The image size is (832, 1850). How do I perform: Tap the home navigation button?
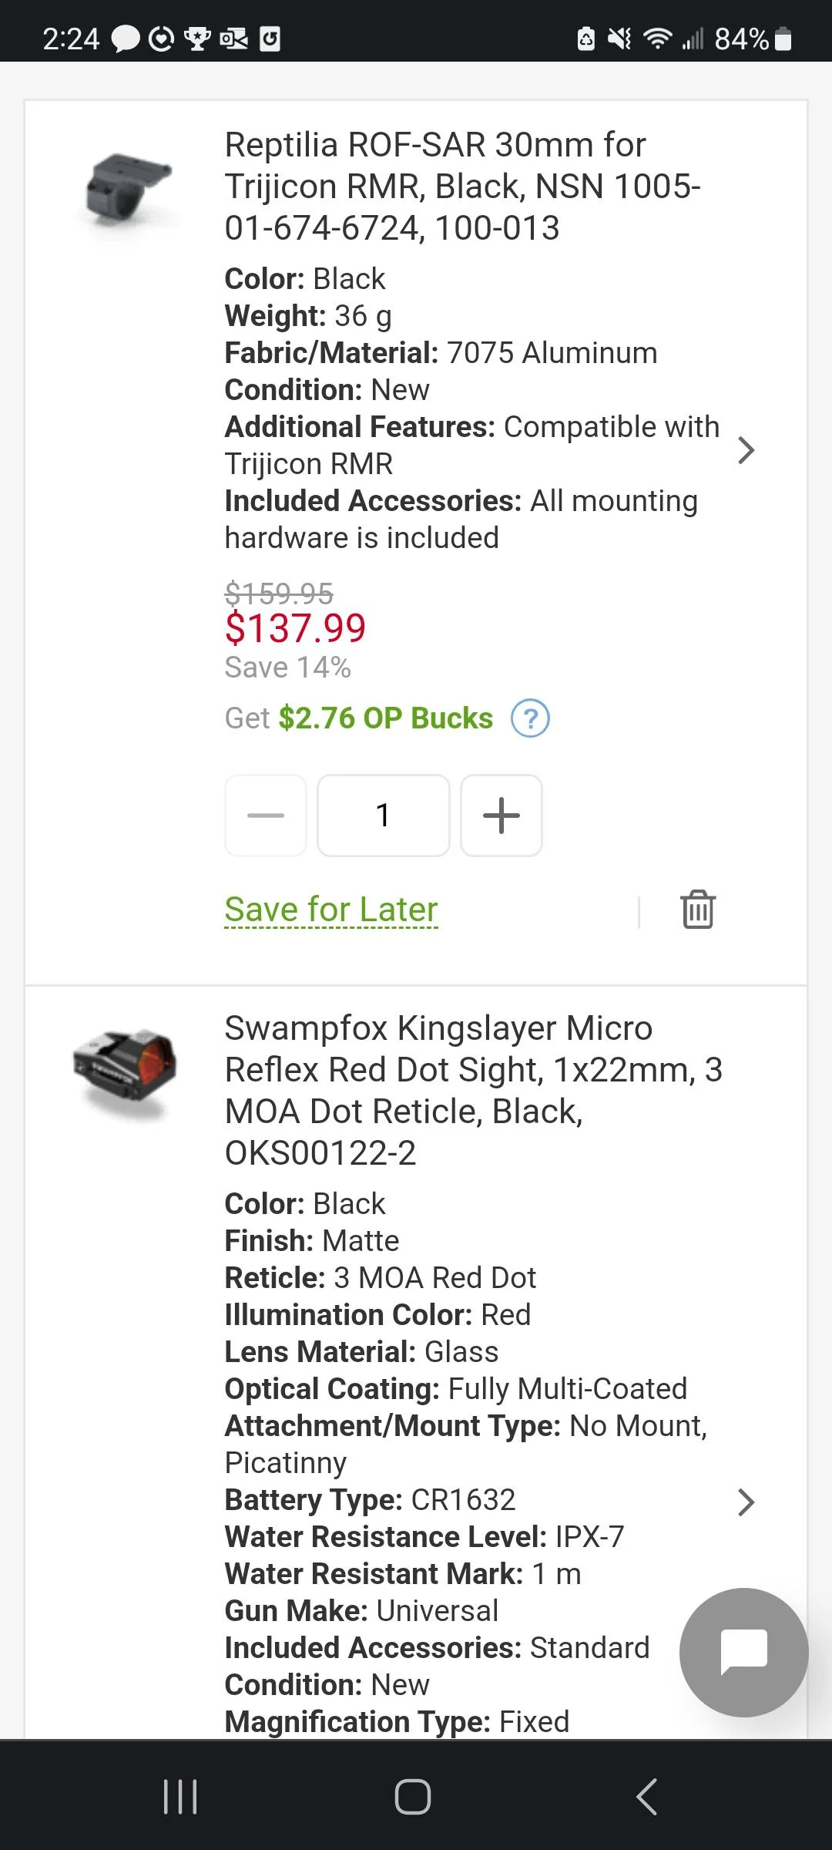click(414, 1796)
